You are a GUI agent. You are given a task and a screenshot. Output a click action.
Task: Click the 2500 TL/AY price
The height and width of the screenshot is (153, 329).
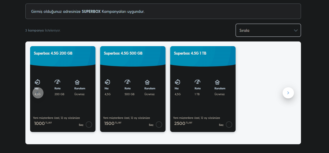coord(183,123)
